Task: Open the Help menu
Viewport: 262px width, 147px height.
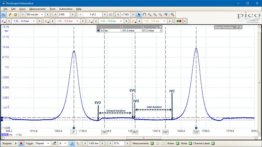Action: coord(79,9)
